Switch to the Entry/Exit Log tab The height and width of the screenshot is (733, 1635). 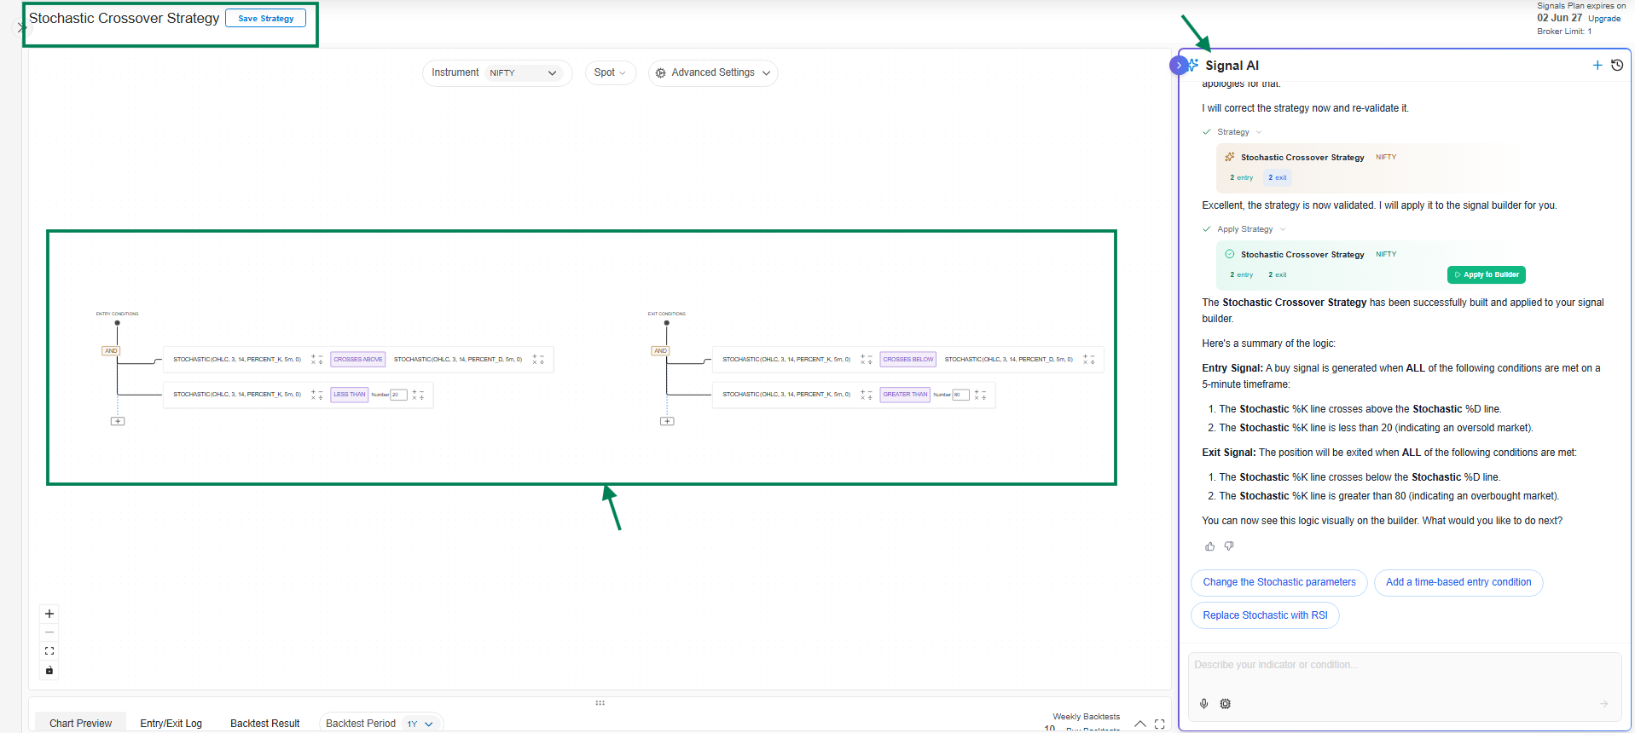171,724
